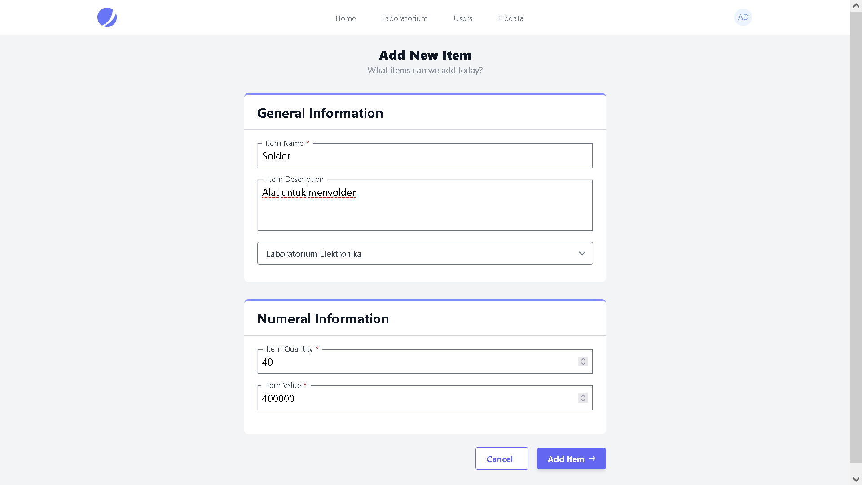Navigate to the Users section

[x=463, y=18]
